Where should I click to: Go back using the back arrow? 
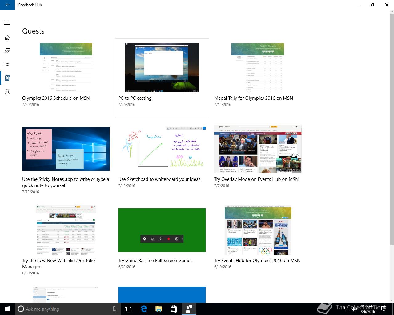coord(7,5)
